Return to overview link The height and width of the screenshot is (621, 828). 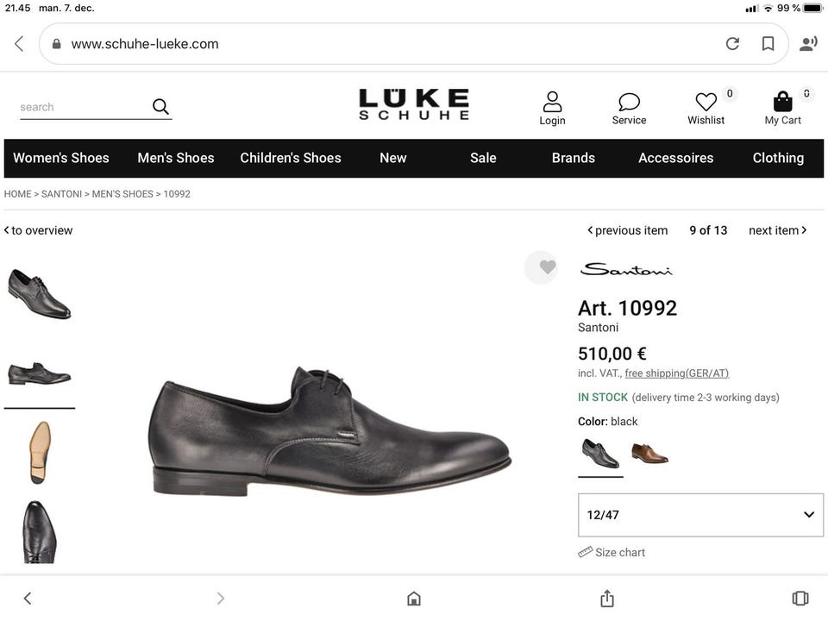pos(39,230)
